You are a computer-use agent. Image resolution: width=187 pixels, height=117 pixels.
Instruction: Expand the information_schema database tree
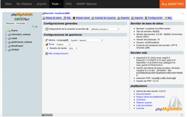[x=6, y=35]
